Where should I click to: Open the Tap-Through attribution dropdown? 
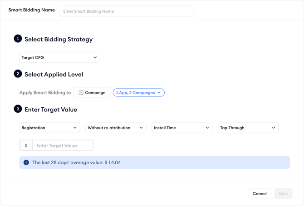click(248, 128)
